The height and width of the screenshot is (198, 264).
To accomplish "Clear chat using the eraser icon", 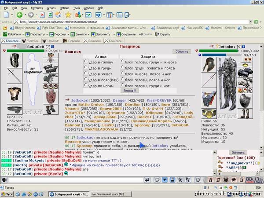I will point(157,180).
